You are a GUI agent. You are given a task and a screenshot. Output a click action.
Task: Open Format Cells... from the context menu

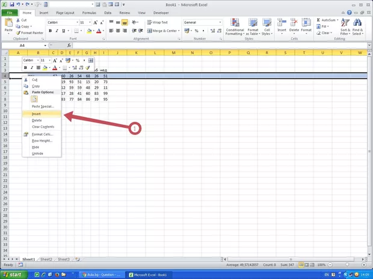pos(42,134)
